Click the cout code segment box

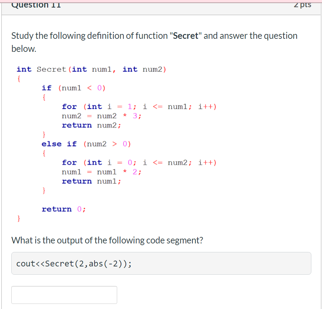162,263
